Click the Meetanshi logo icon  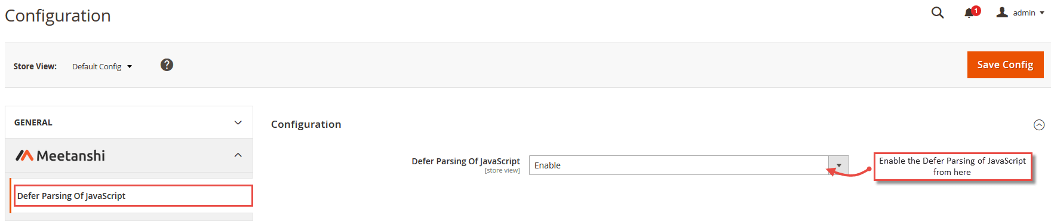24,155
